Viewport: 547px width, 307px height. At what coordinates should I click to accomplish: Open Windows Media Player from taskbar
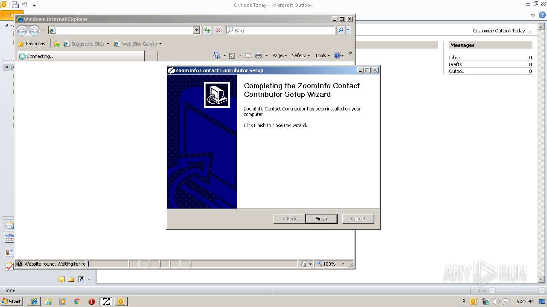click(x=63, y=301)
